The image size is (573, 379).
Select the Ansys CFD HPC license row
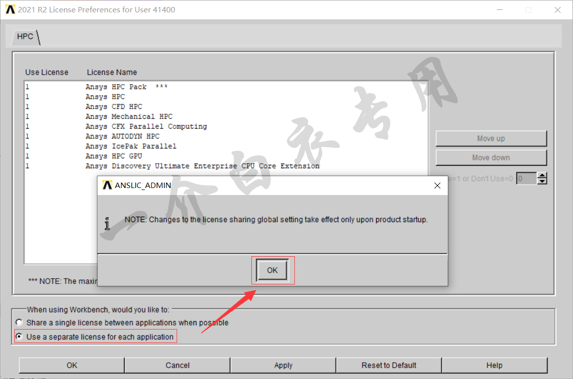coord(226,106)
